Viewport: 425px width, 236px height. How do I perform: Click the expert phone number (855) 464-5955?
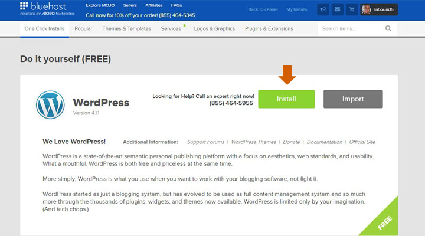[x=231, y=103]
